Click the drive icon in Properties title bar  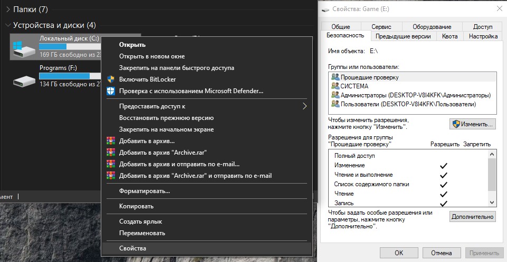pos(326,9)
